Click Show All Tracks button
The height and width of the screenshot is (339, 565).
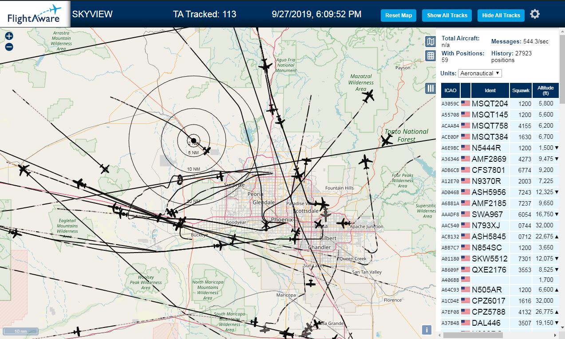[x=447, y=16]
